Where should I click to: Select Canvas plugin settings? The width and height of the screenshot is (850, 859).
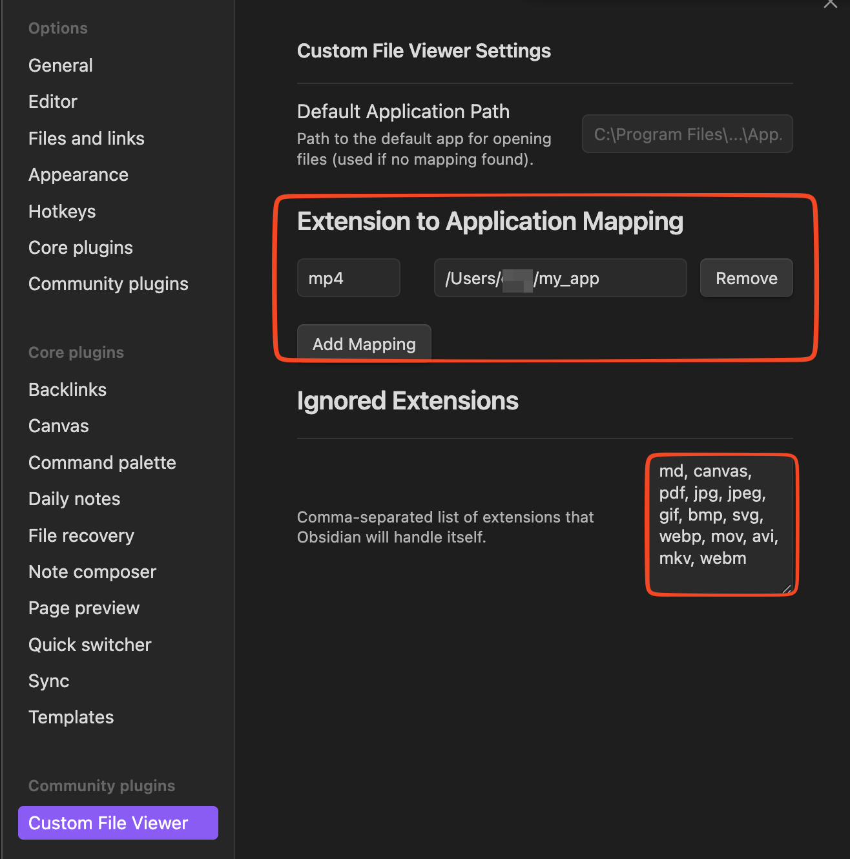(59, 426)
